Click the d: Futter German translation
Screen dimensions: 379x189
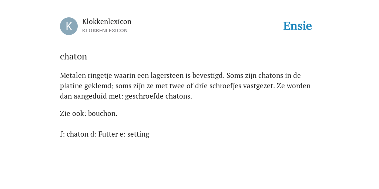104,134
